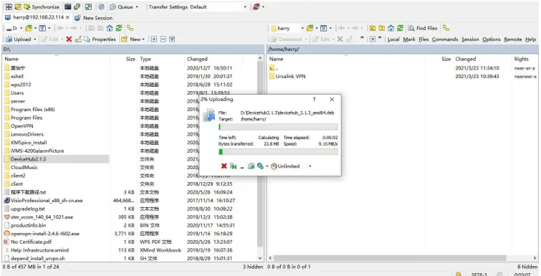Go to local home directory icon
The width and height of the screenshot is (541, 276).
(110, 28)
